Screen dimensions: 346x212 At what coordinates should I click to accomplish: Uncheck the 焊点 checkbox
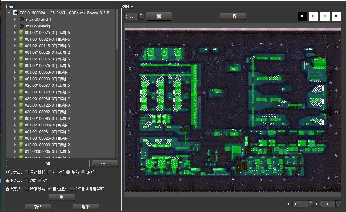(x=40, y=181)
